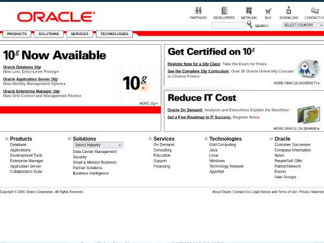
Task: Open Business Intelligence under Solutions
Action: [91, 174]
